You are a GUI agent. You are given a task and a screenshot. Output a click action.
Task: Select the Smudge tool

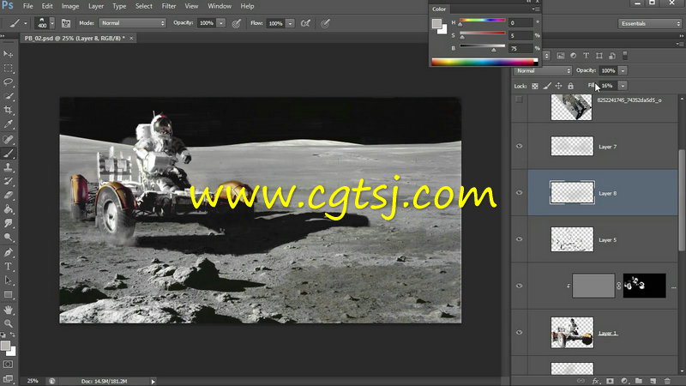coord(9,223)
